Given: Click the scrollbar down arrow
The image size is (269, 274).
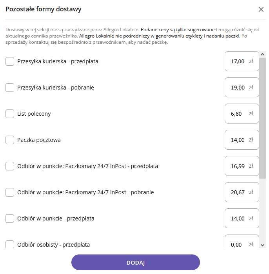Looking at the screenshot, I should pos(263,245).
